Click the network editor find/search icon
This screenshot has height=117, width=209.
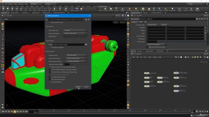coord(205,57)
